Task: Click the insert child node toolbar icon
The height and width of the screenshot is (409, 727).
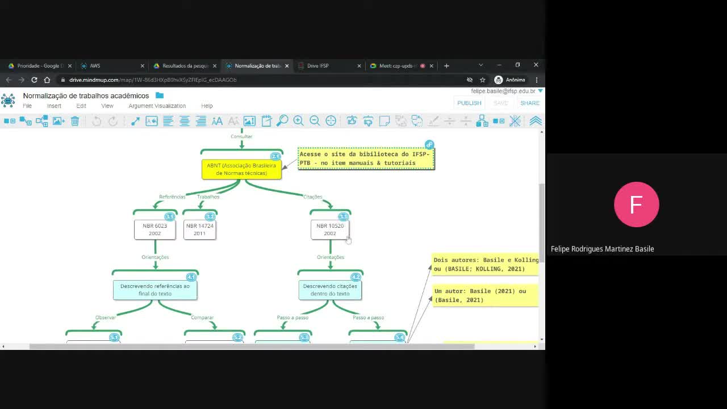Action: coord(26,121)
